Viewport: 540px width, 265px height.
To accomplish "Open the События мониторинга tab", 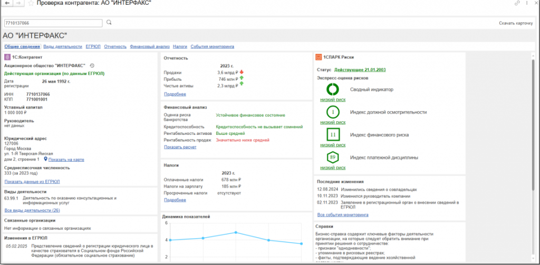I will click(x=213, y=46).
